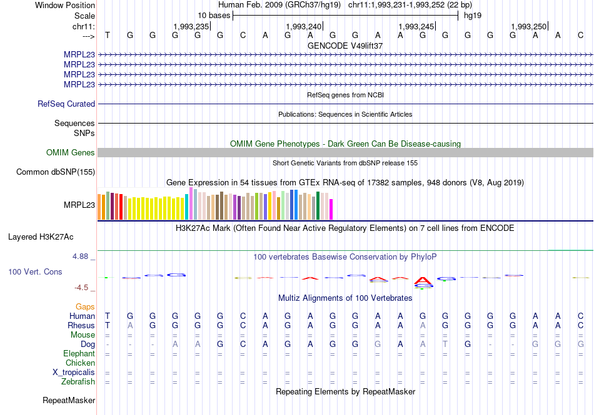Click the dark green bar in the GTEx chart

pyautogui.click(x=318, y=206)
